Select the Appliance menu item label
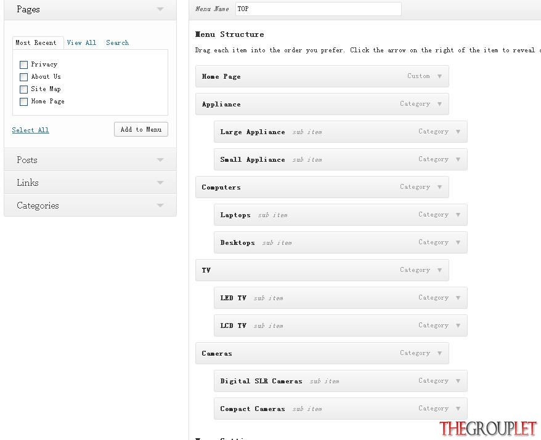The height and width of the screenshot is (440, 541). coord(221,104)
